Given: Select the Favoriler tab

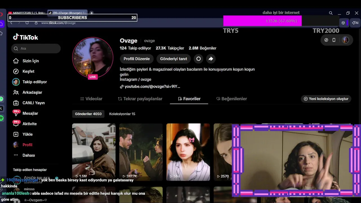Looking at the screenshot, I should pyautogui.click(x=189, y=99).
